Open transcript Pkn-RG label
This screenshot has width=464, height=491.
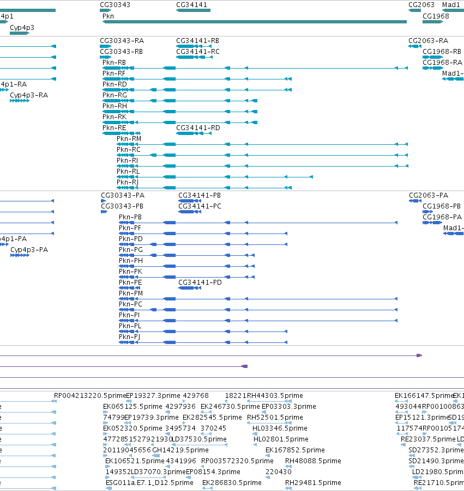pyautogui.click(x=115, y=95)
